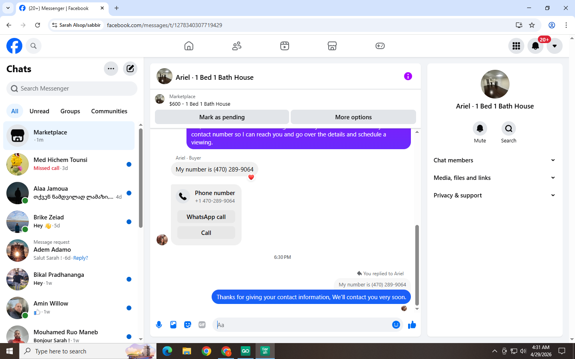Click the More options button
This screenshot has height=359, width=575.
[353, 117]
